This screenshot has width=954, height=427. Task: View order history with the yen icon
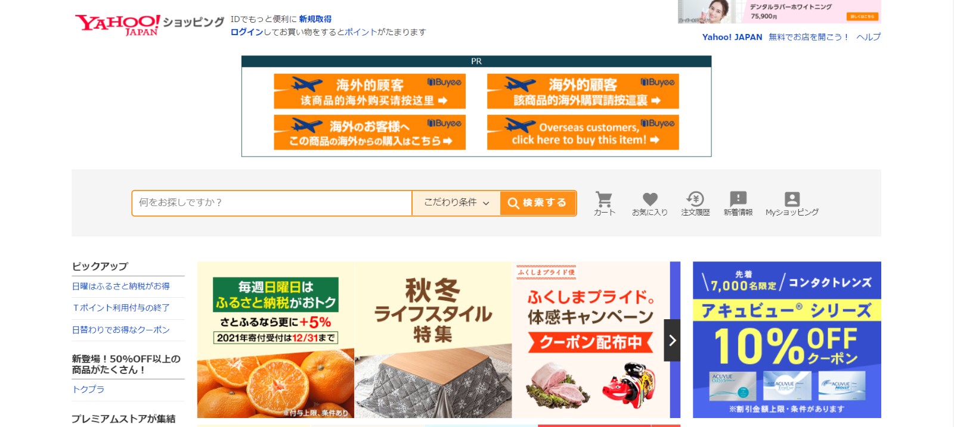695,203
